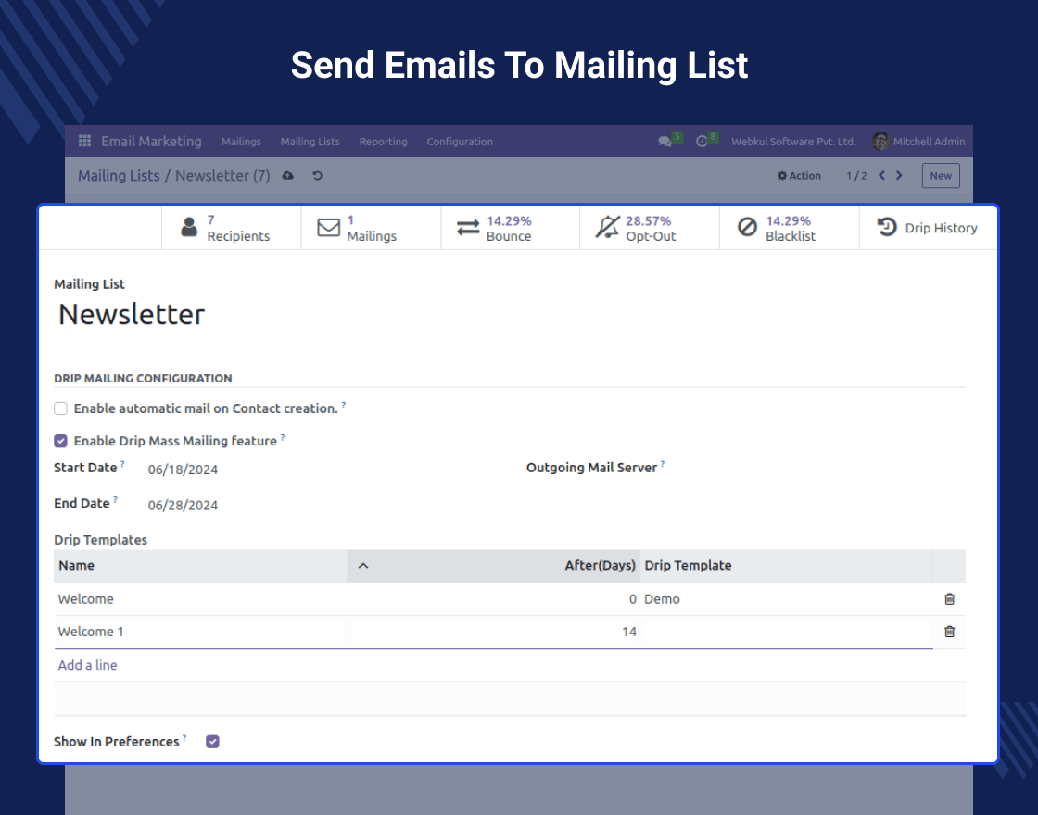Screen dimensions: 1038x815
Task: Open the 14.29% Bounce stat button
Action: 511,228
